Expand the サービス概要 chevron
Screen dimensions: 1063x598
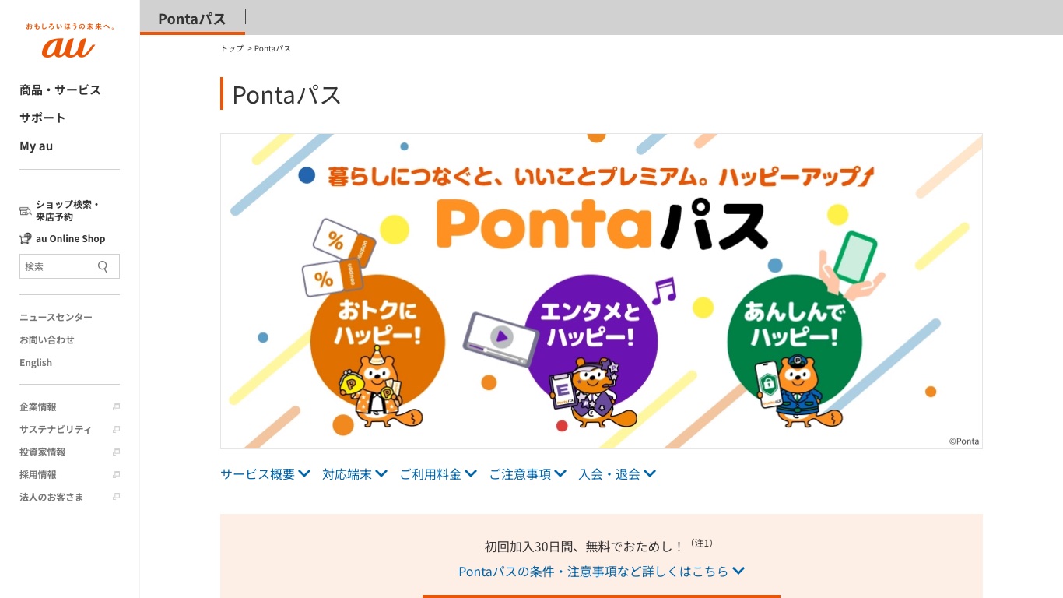point(304,473)
